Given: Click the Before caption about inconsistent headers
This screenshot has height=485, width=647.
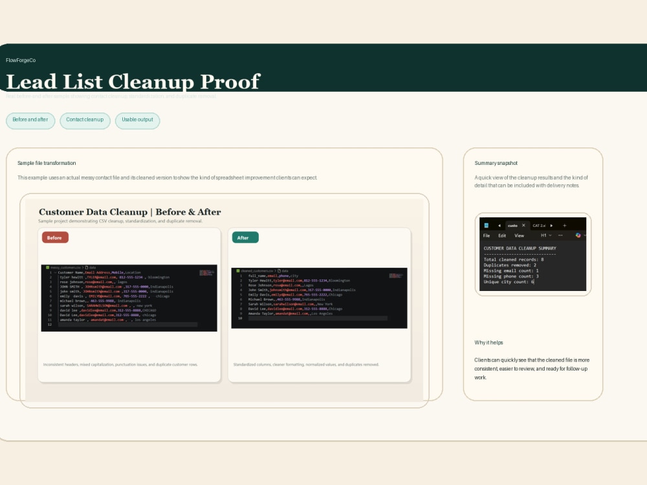Looking at the screenshot, I should 120,365.
